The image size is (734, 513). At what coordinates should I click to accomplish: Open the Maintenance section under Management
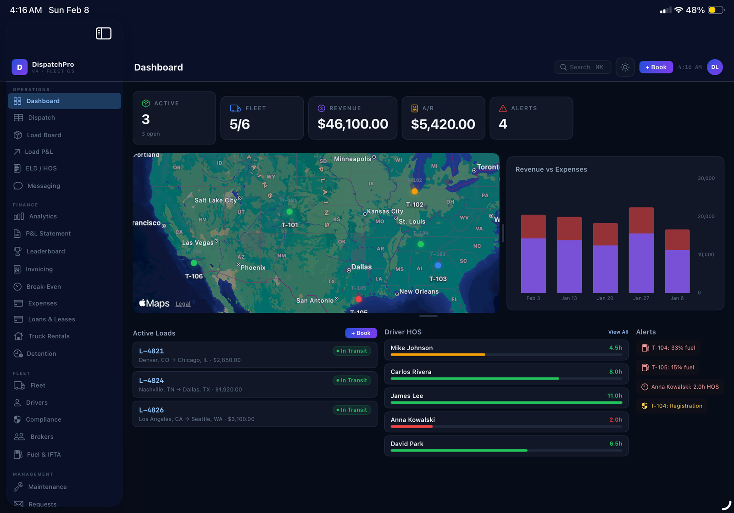[x=47, y=487]
